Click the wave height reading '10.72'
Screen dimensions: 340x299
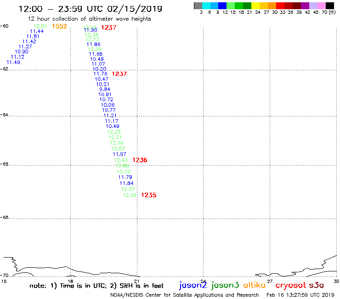tap(106, 99)
